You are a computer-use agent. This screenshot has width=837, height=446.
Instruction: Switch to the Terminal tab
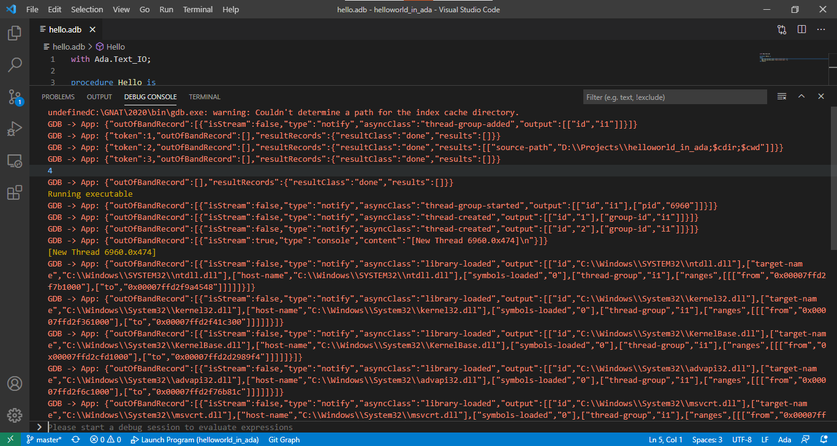click(204, 96)
